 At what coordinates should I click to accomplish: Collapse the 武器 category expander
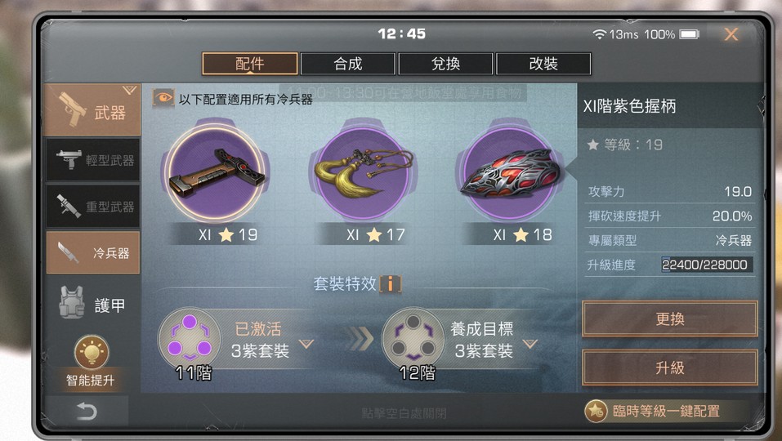coord(129,90)
